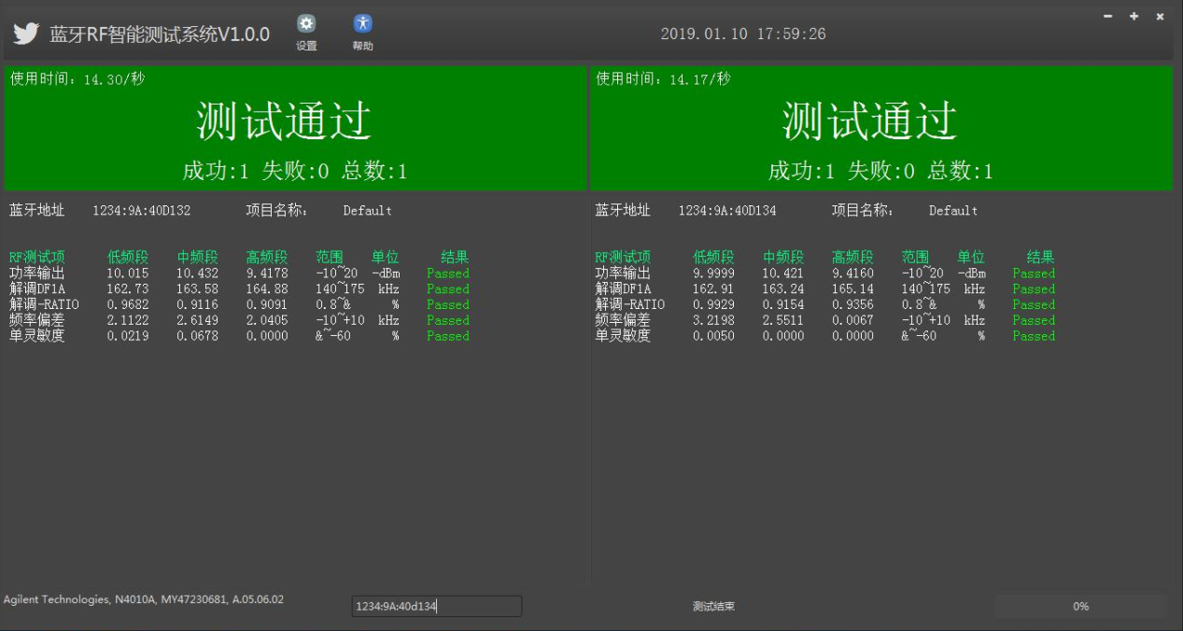Open the 设置 settings gear icon
The height and width of the screenshot is (631, 1183).
tap(306, 25)
